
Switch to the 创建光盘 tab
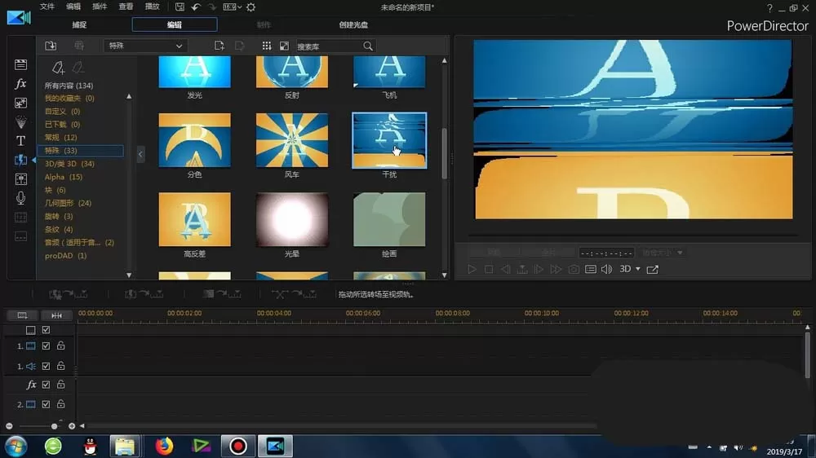[x=353, y=24]
